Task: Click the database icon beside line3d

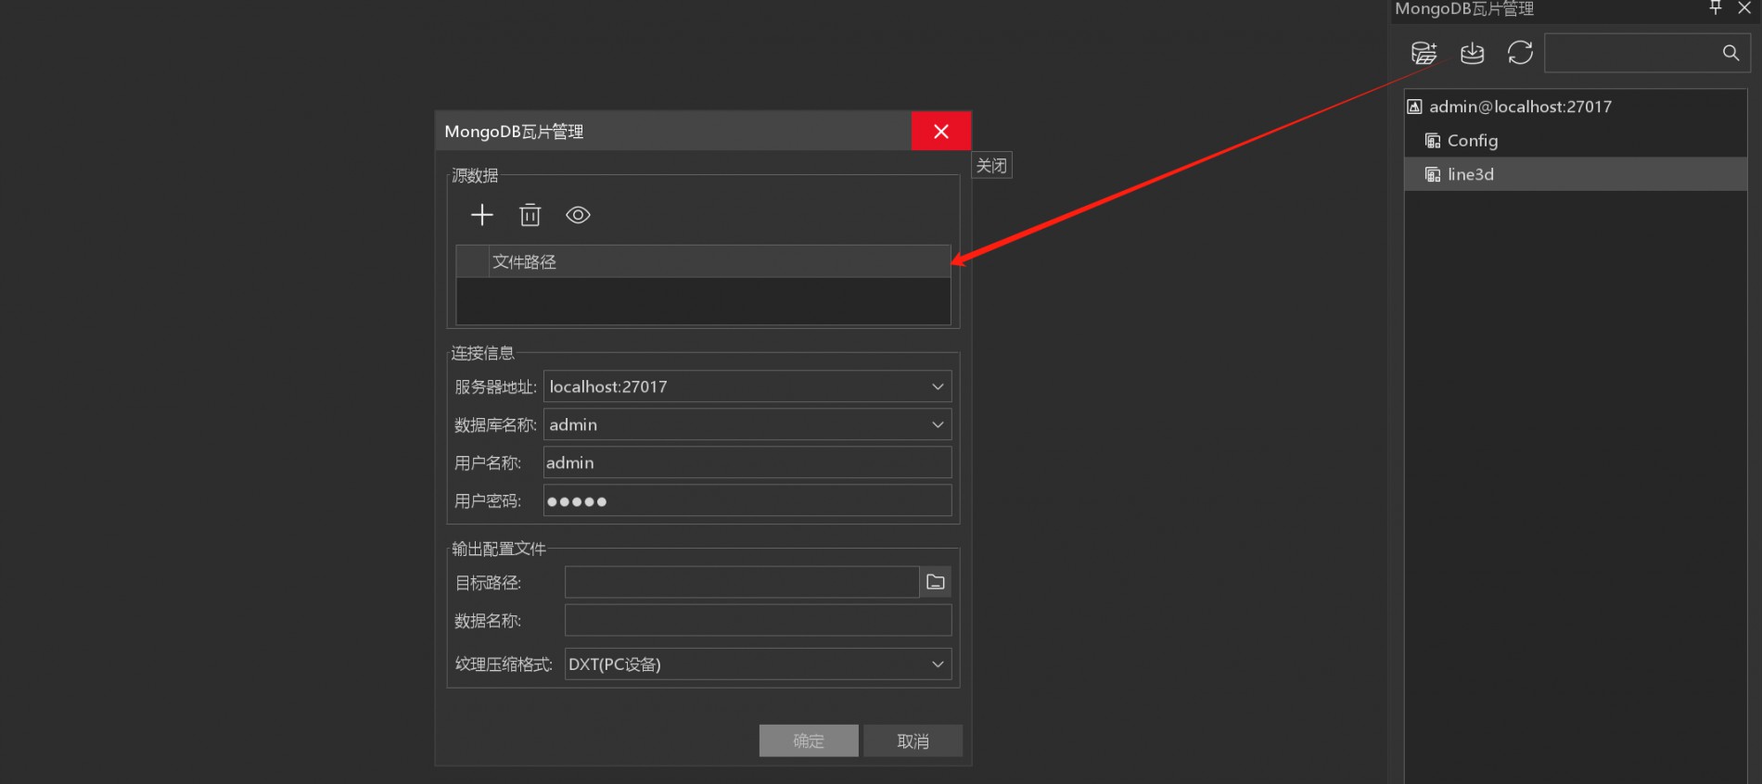Action: point(1433,174)
